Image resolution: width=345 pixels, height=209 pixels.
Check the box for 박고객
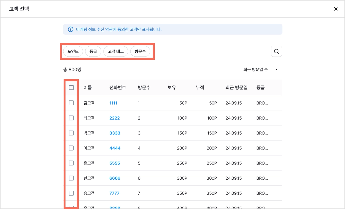point(71,133)
